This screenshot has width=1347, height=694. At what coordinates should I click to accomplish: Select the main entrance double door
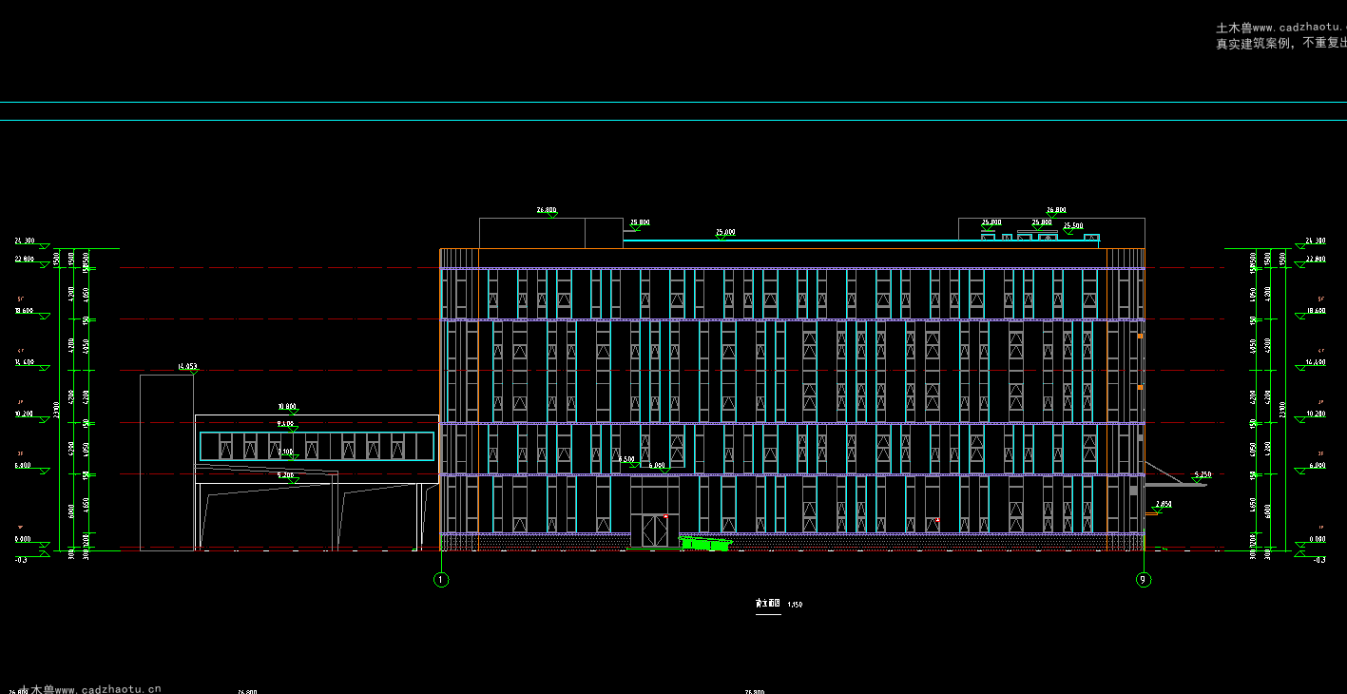654,530
